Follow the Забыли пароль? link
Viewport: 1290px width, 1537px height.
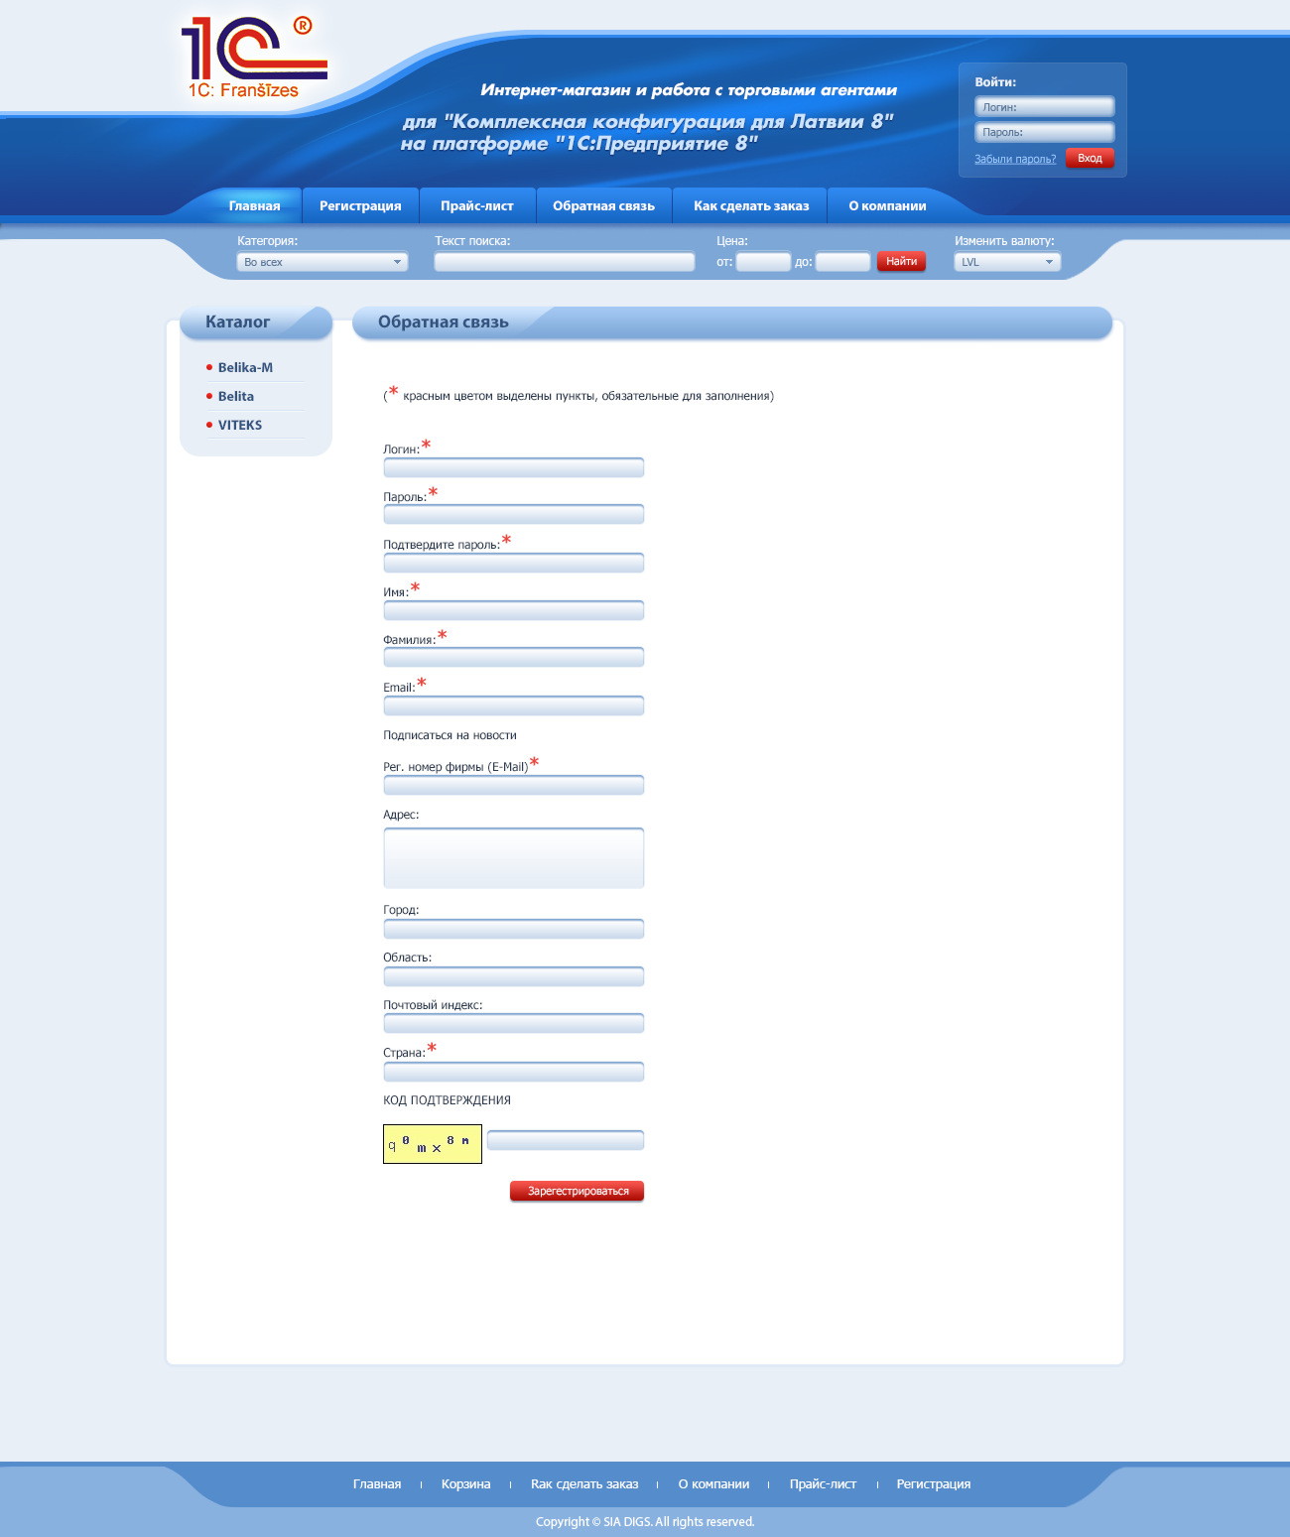point(1014,159)
